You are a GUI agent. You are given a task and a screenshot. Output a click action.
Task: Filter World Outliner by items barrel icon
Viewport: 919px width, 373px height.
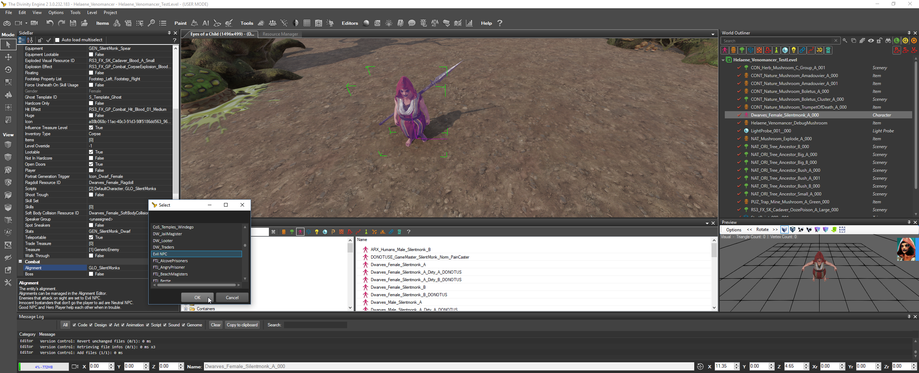(733, 50)
